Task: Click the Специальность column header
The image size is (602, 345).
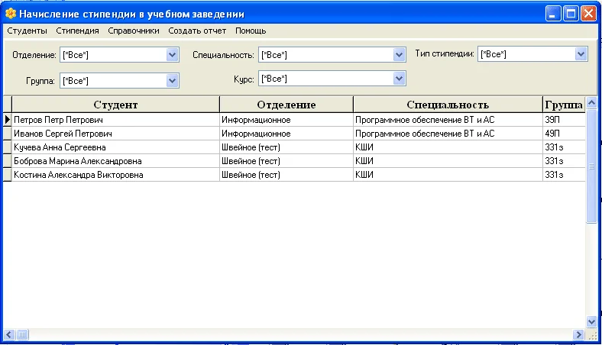Action: pyautogui.click(x=447, y=105)
